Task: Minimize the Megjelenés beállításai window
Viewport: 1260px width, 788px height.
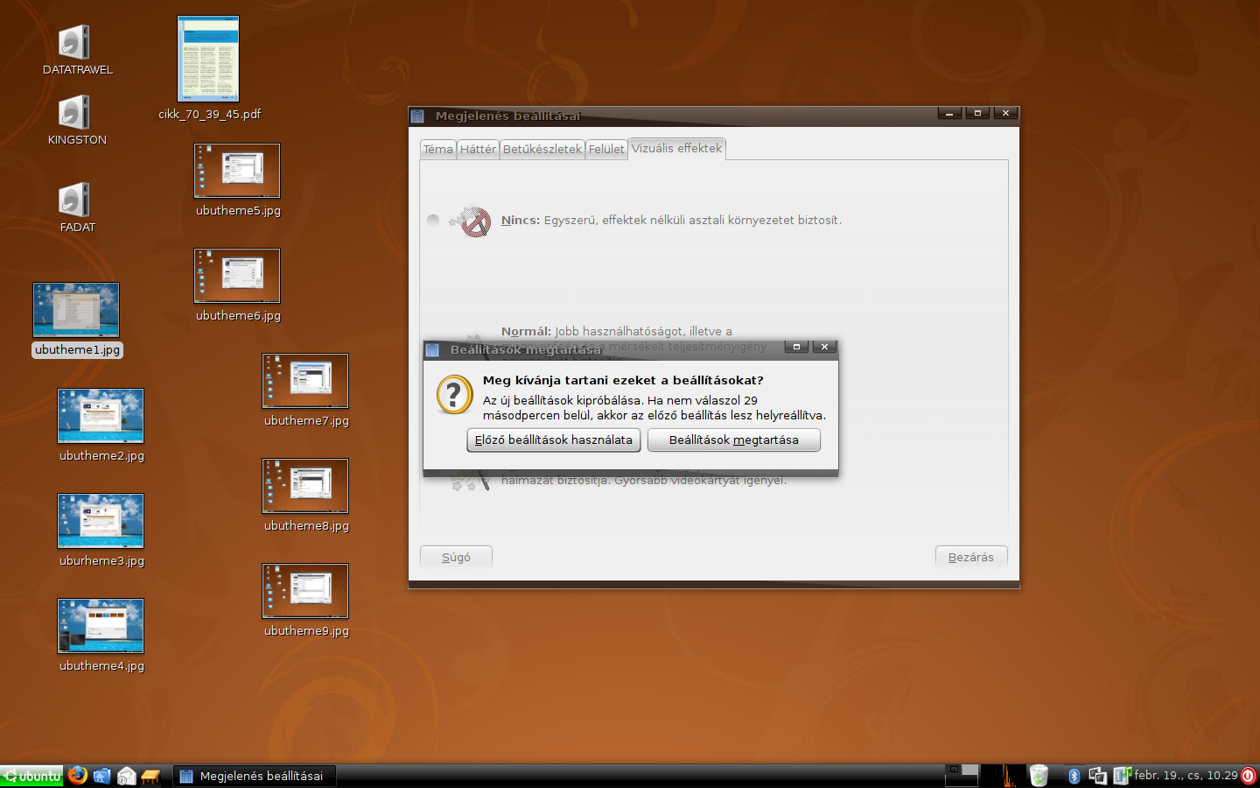Action: [949, 114]
